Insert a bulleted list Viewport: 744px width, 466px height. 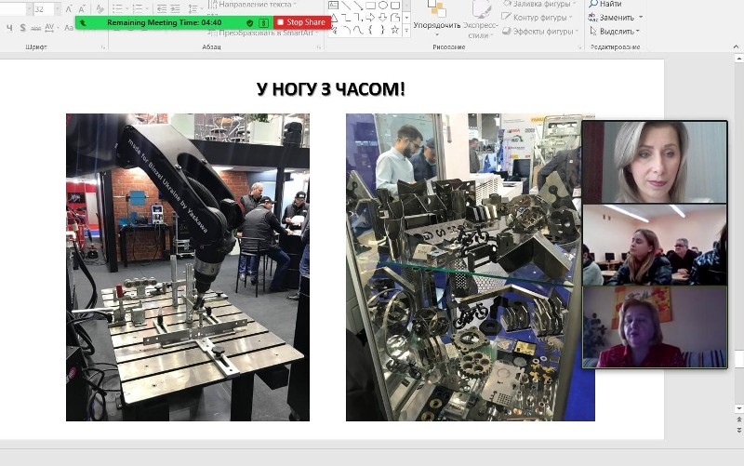pyautogui.click(x=117, y=8)
